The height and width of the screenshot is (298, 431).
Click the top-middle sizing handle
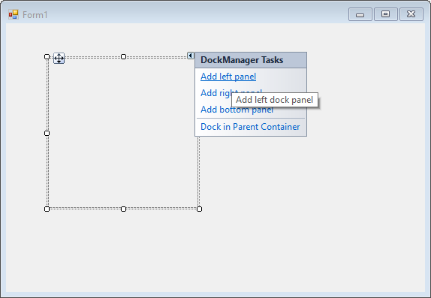(123, 56)
